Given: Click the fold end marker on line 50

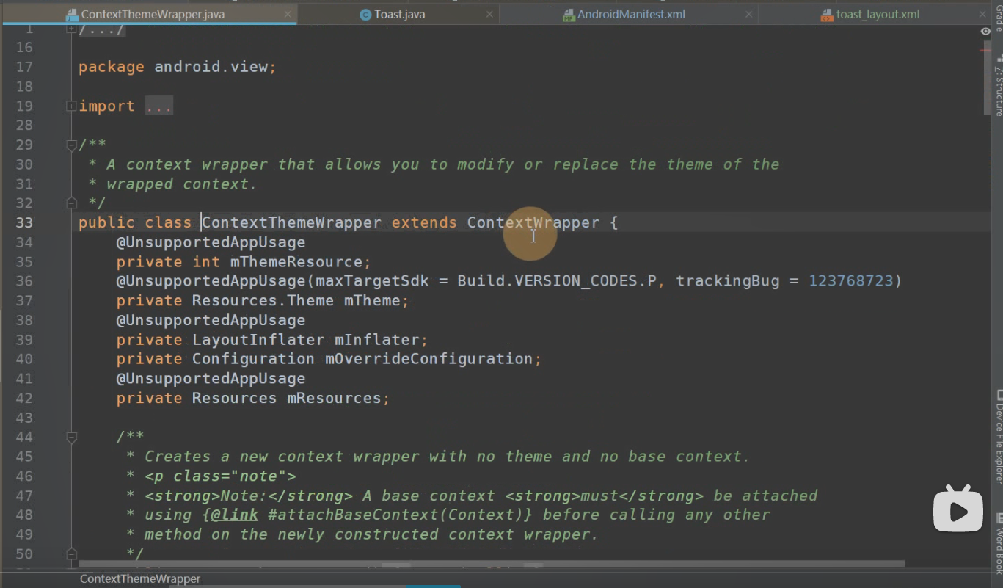Looking at the screenshot, I should click(71, 553).
